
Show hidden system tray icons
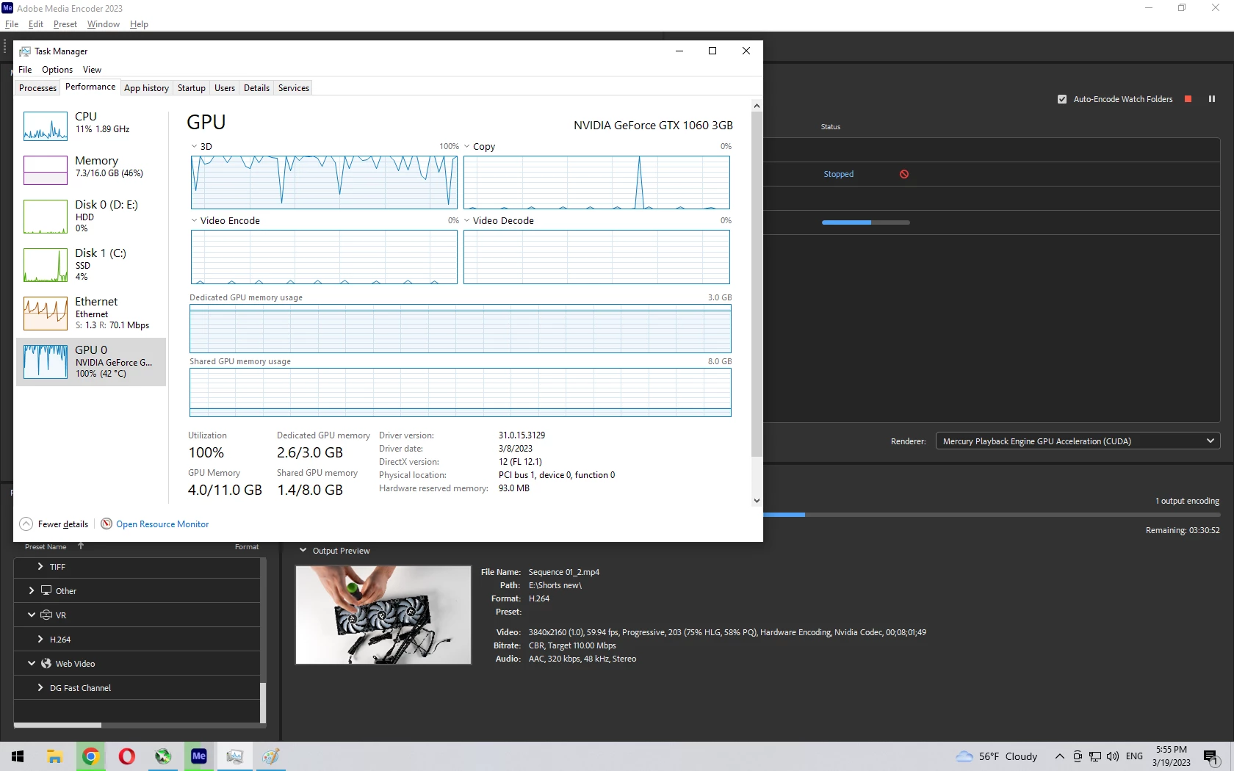click(x=1060, y=756)
